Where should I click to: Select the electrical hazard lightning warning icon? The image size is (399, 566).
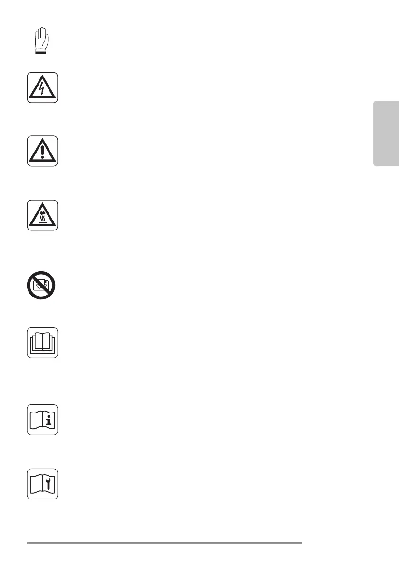(42, 88)
